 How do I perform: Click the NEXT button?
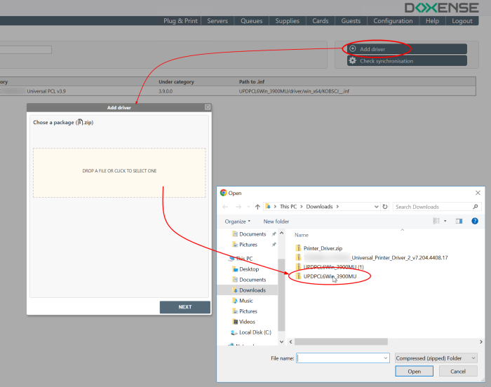click(184, 307)
